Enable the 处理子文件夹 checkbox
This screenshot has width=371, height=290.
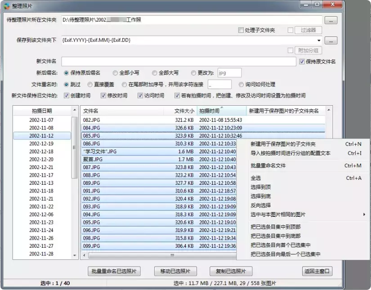pos(242,30)
